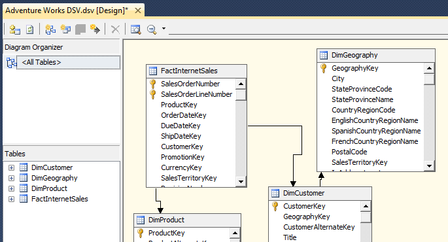This screenshot has width=448, height=242.
Task: Click the key icon beside ProductKey in DimProduct
Action: (140, 233)
